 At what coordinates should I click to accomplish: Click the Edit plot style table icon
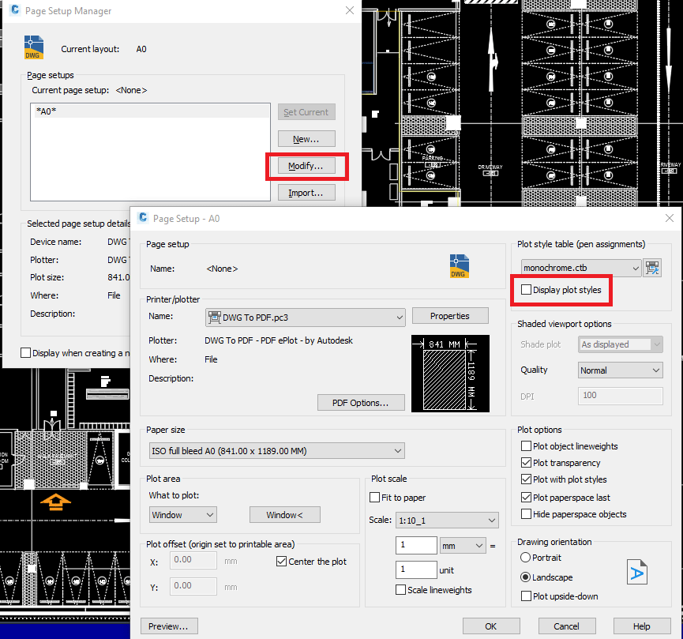pyautogui.click(x=652, y=267)
